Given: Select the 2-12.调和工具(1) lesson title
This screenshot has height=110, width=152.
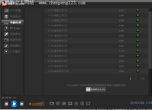Looking at the screenshot, I should pyautogui.click(x=58, y=10).
